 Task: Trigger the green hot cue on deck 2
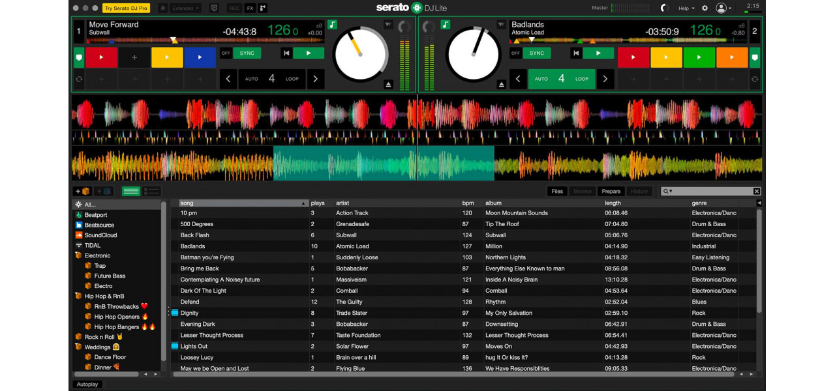tap(699, 57)
